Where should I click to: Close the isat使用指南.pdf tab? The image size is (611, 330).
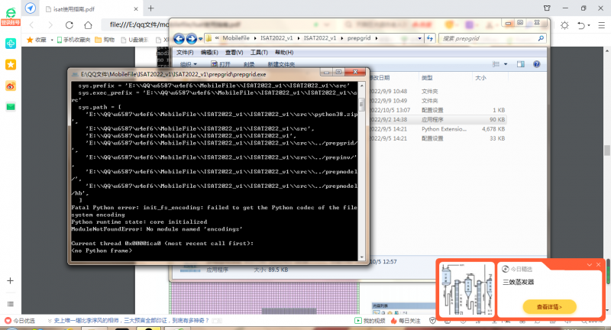[134, 8]
